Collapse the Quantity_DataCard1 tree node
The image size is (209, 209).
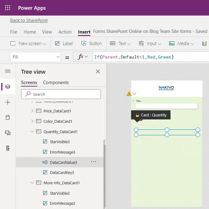(x=32, y=132)
